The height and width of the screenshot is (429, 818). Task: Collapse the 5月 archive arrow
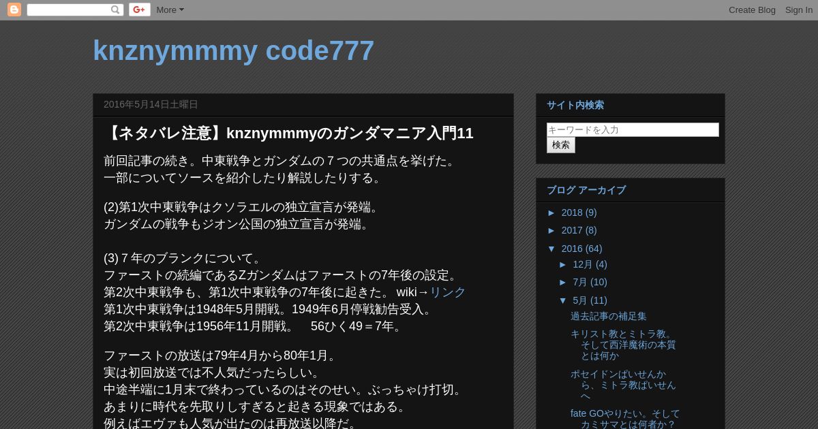[x=564, y=300]
